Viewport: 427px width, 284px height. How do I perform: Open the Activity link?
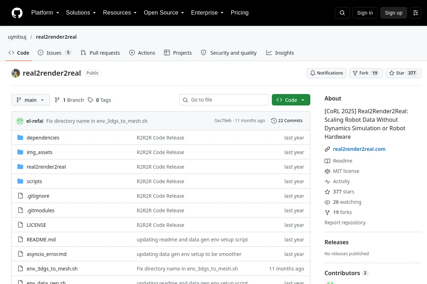(337, 181)
